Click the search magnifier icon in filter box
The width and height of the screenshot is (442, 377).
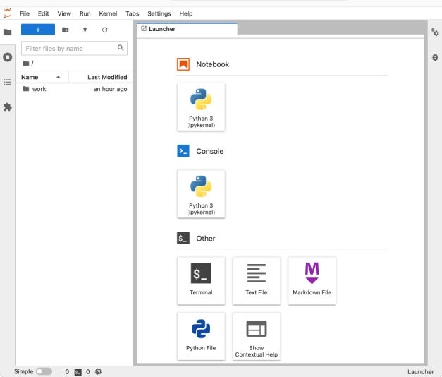point(121,48)
